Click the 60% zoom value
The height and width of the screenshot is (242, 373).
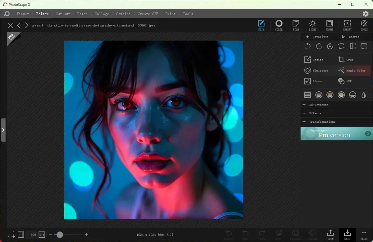[x=33, y=235]
